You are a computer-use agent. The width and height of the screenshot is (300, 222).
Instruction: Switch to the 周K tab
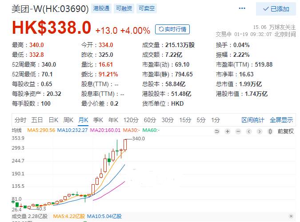tap(68, 120)
